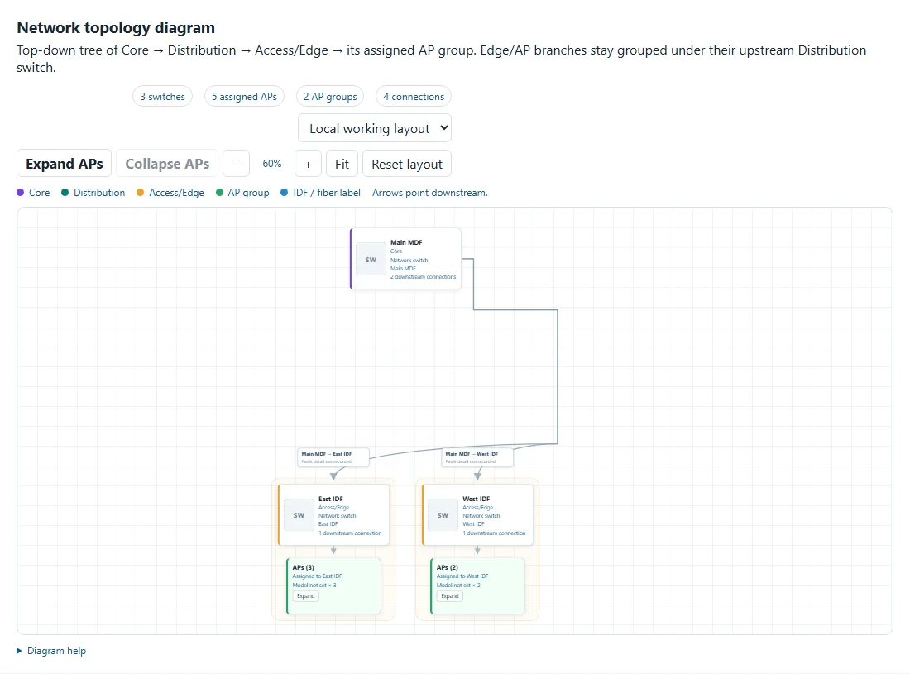The image size is (910, 674).
Task: Open the Local working layout dropdown
Action: [x=374, y=128]
